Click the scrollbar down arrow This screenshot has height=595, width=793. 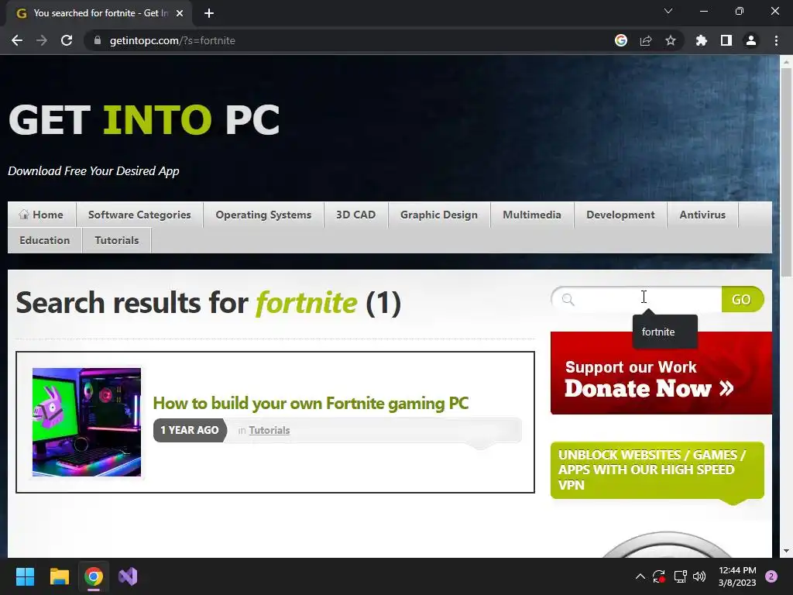point(786,552)
